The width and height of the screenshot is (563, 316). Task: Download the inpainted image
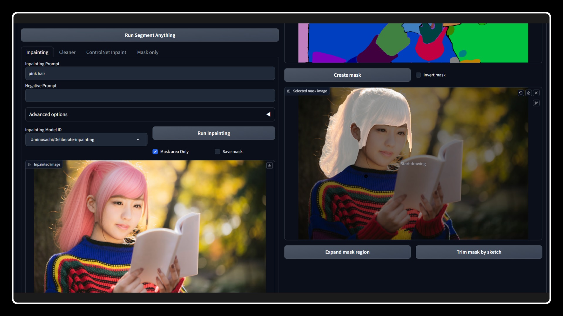tap(269, 166)
